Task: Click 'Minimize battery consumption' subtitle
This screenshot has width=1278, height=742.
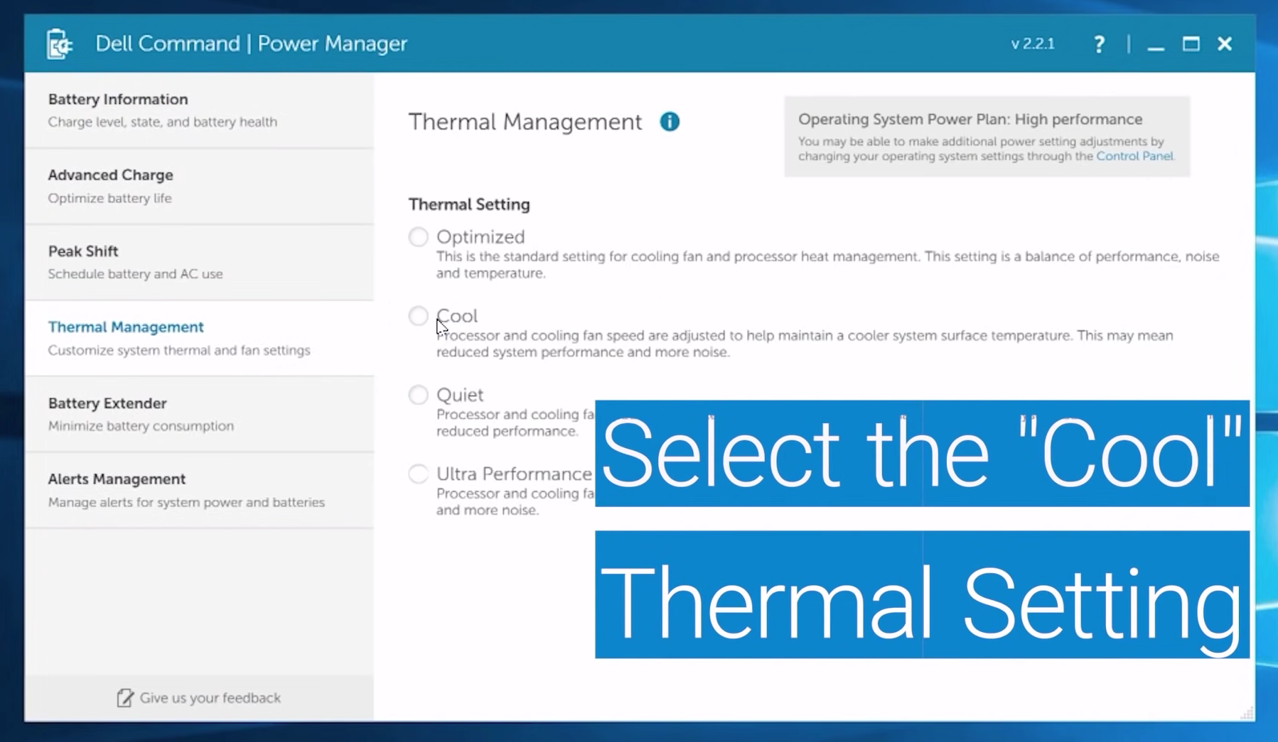Action: (x=141, y=426)
